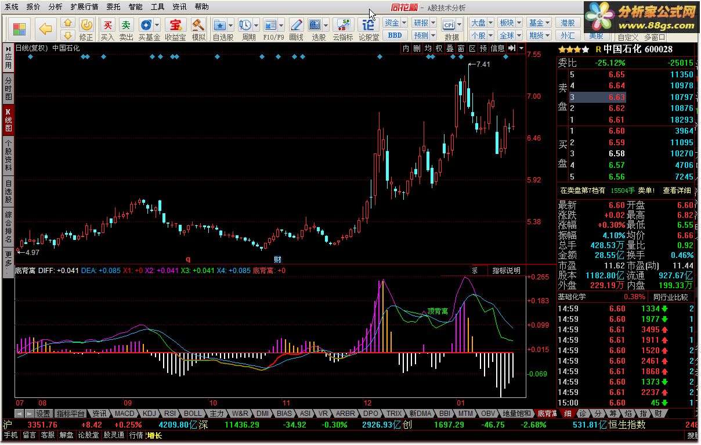Expand the 周期 dropdown arrow
Image resolution: width=701 pixels, height=445 pixels.
click(256, 25)
